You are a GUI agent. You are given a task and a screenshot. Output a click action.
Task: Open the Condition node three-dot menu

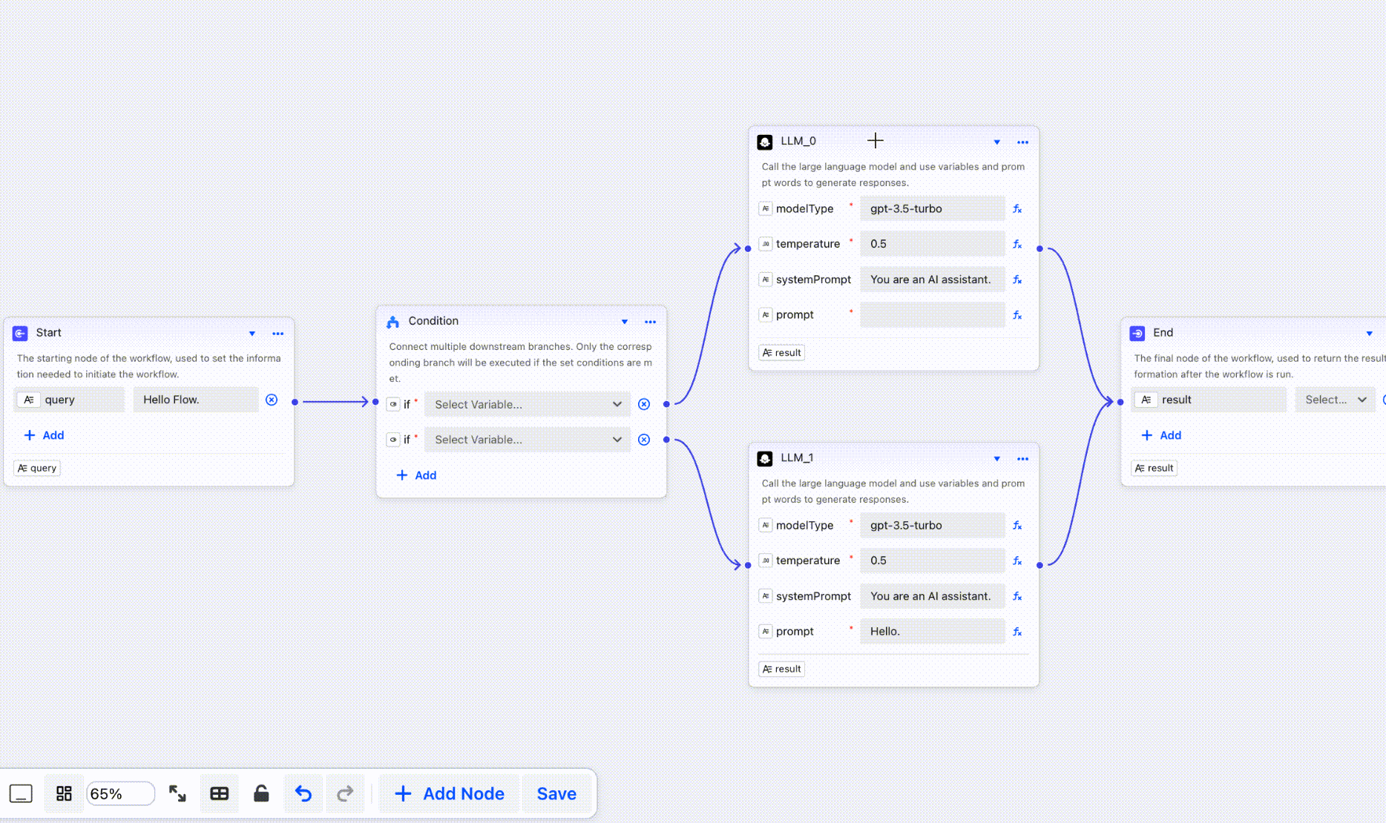click(x=650, y=322)
